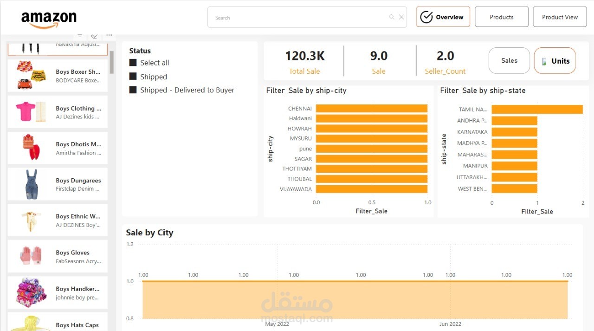The width and height of the screenshot is (594, 331).
Task: Select the Units view button
Action: tap(555, 60)
